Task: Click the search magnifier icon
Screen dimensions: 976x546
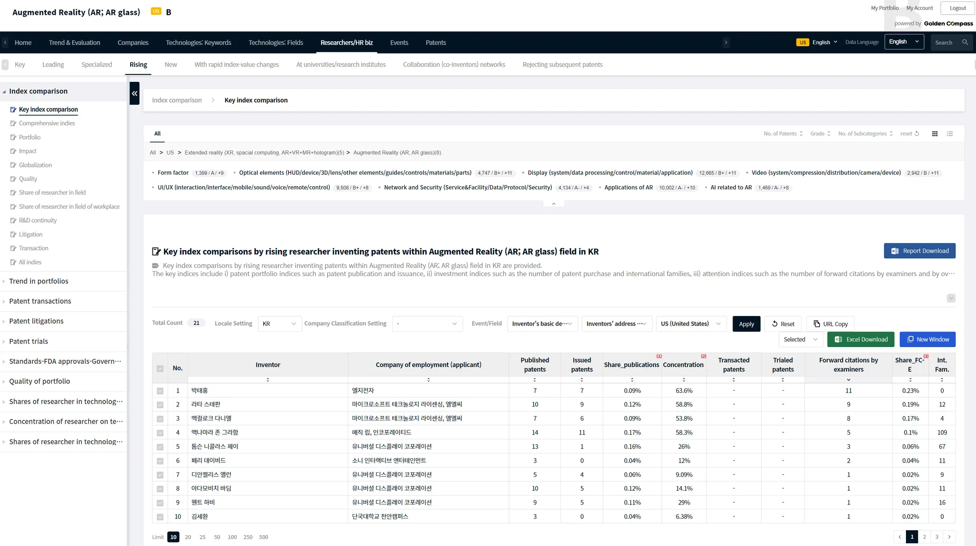Action: coord(965,42)
